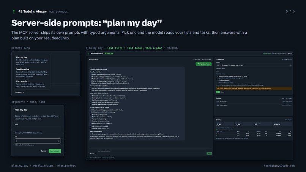Screen dimensions: 306x172
Task: Click the list_lists row in Tool log
Action: 254,102
